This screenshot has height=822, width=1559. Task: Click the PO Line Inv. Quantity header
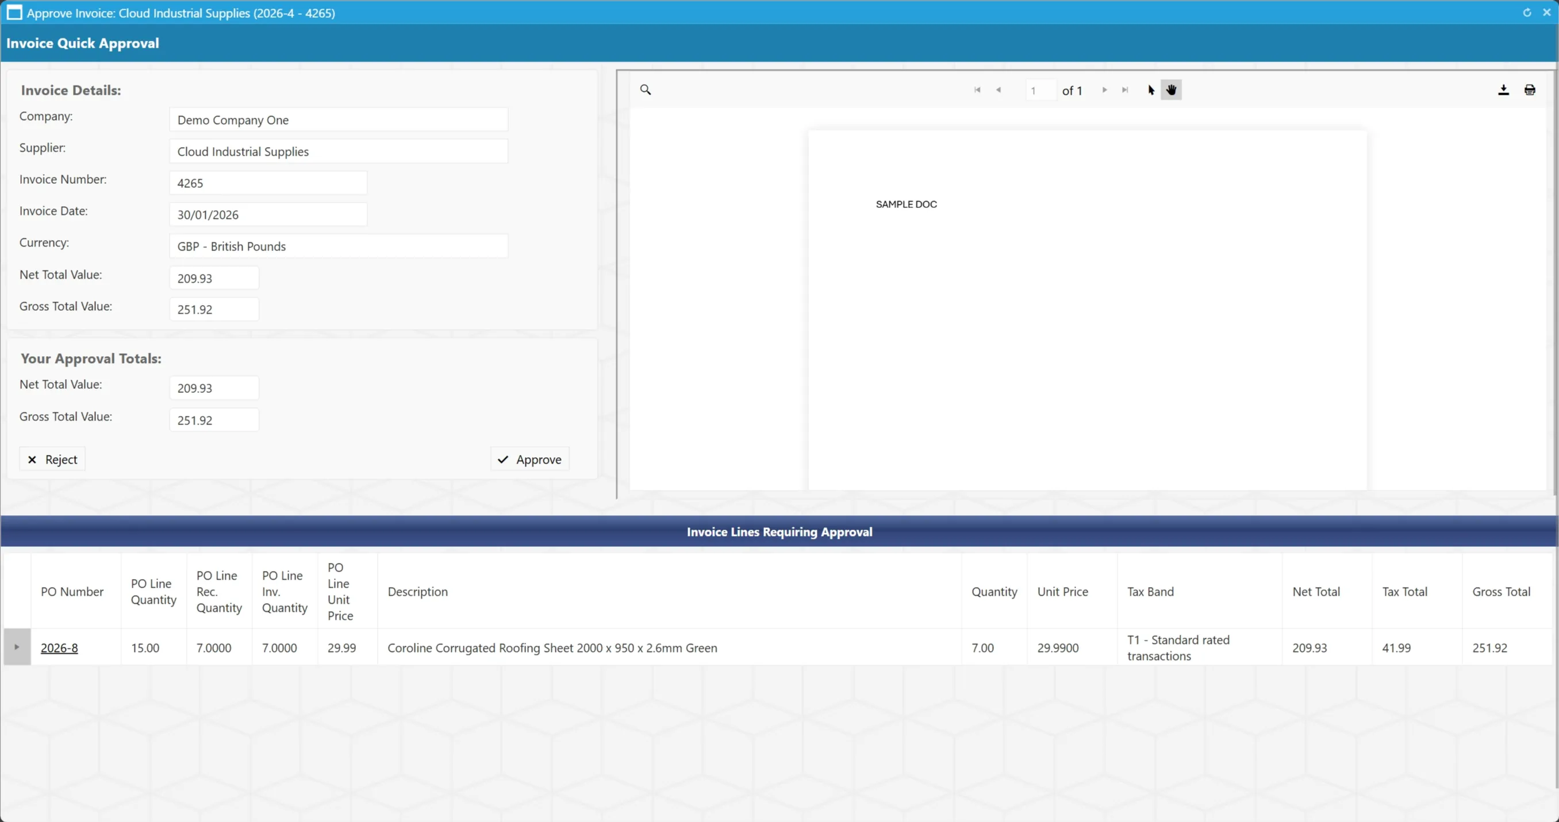pos(285,592)
